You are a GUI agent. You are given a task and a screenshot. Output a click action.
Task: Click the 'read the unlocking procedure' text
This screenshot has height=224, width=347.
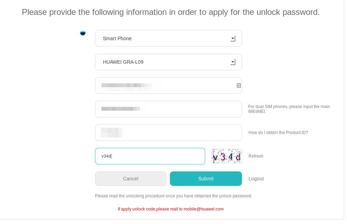point(173,196)
